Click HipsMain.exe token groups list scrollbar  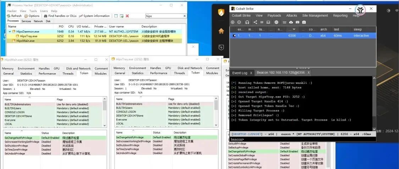[x=105, y=112]
